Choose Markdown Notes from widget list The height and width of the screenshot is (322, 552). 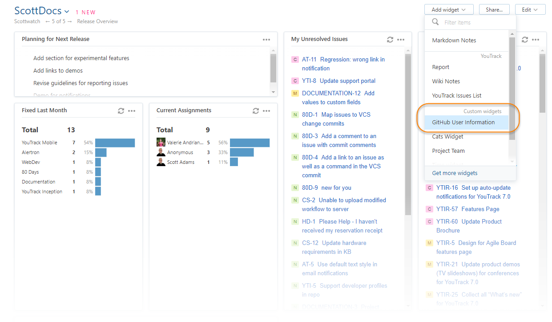[454, 41]
